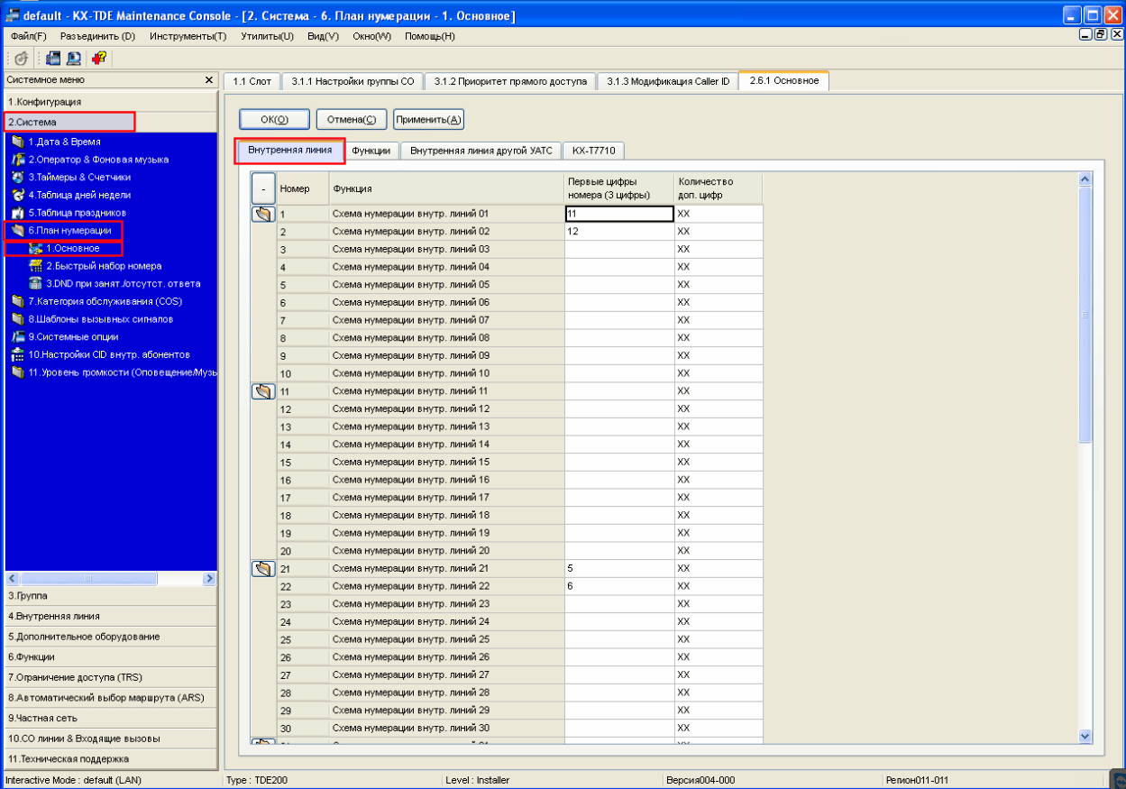The width and height of the screenshot is (1126, 789).
Task: Select the KX-T7710 sub-tab
Action: [594, 151]
